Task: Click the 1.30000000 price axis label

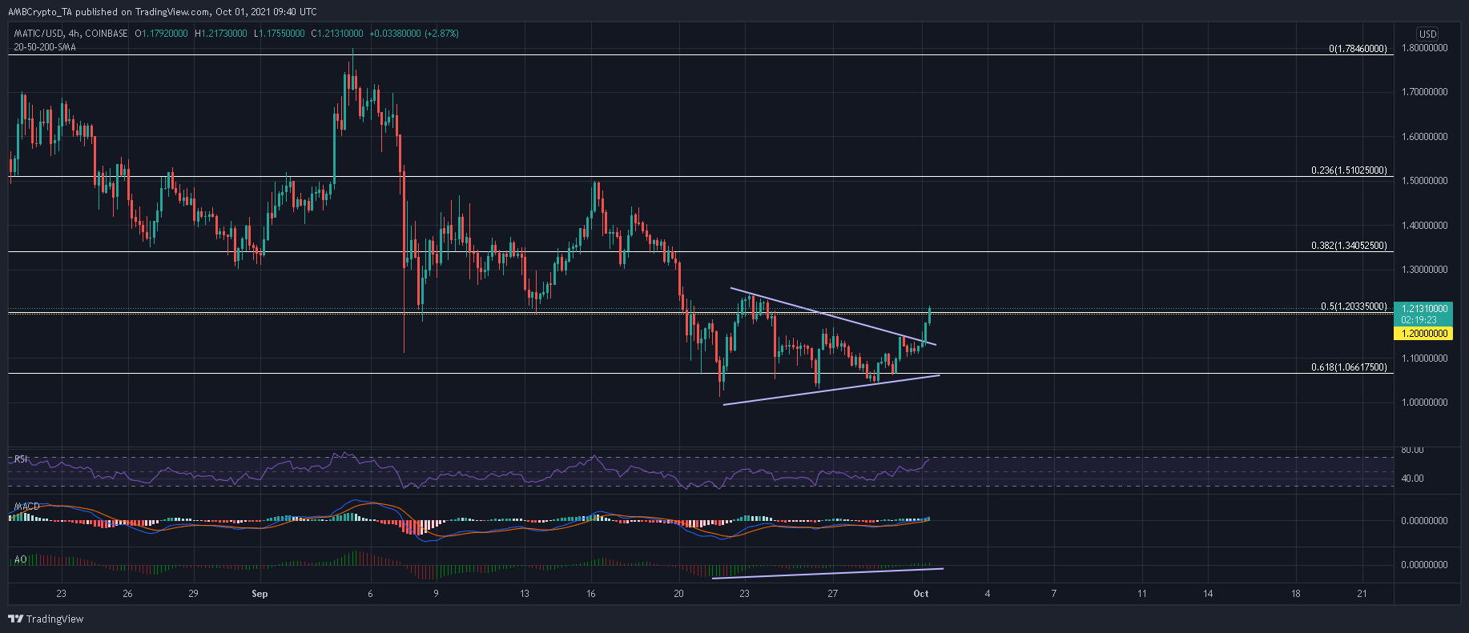Action: point(1423,270)
